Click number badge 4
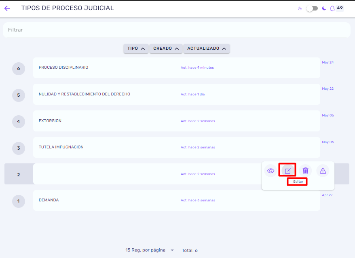Image resolution: width=355 pixels, height=258 pixels. pyautogui.click(x=19, y=121)
